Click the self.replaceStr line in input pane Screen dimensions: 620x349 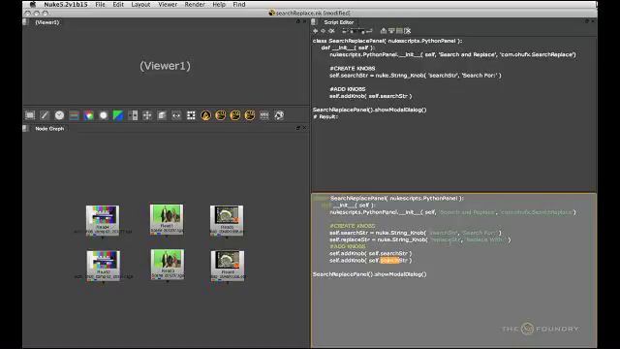(x=419, y=239)
